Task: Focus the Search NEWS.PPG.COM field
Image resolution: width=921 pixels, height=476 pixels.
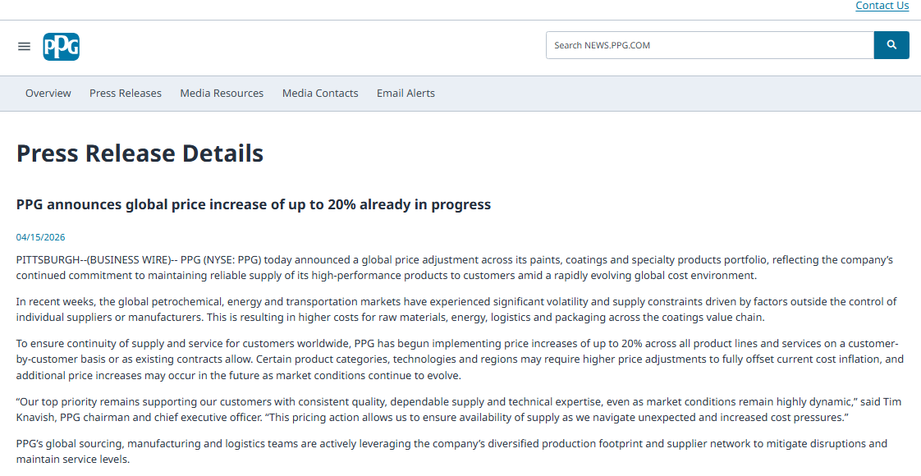Action: point(709,45)
